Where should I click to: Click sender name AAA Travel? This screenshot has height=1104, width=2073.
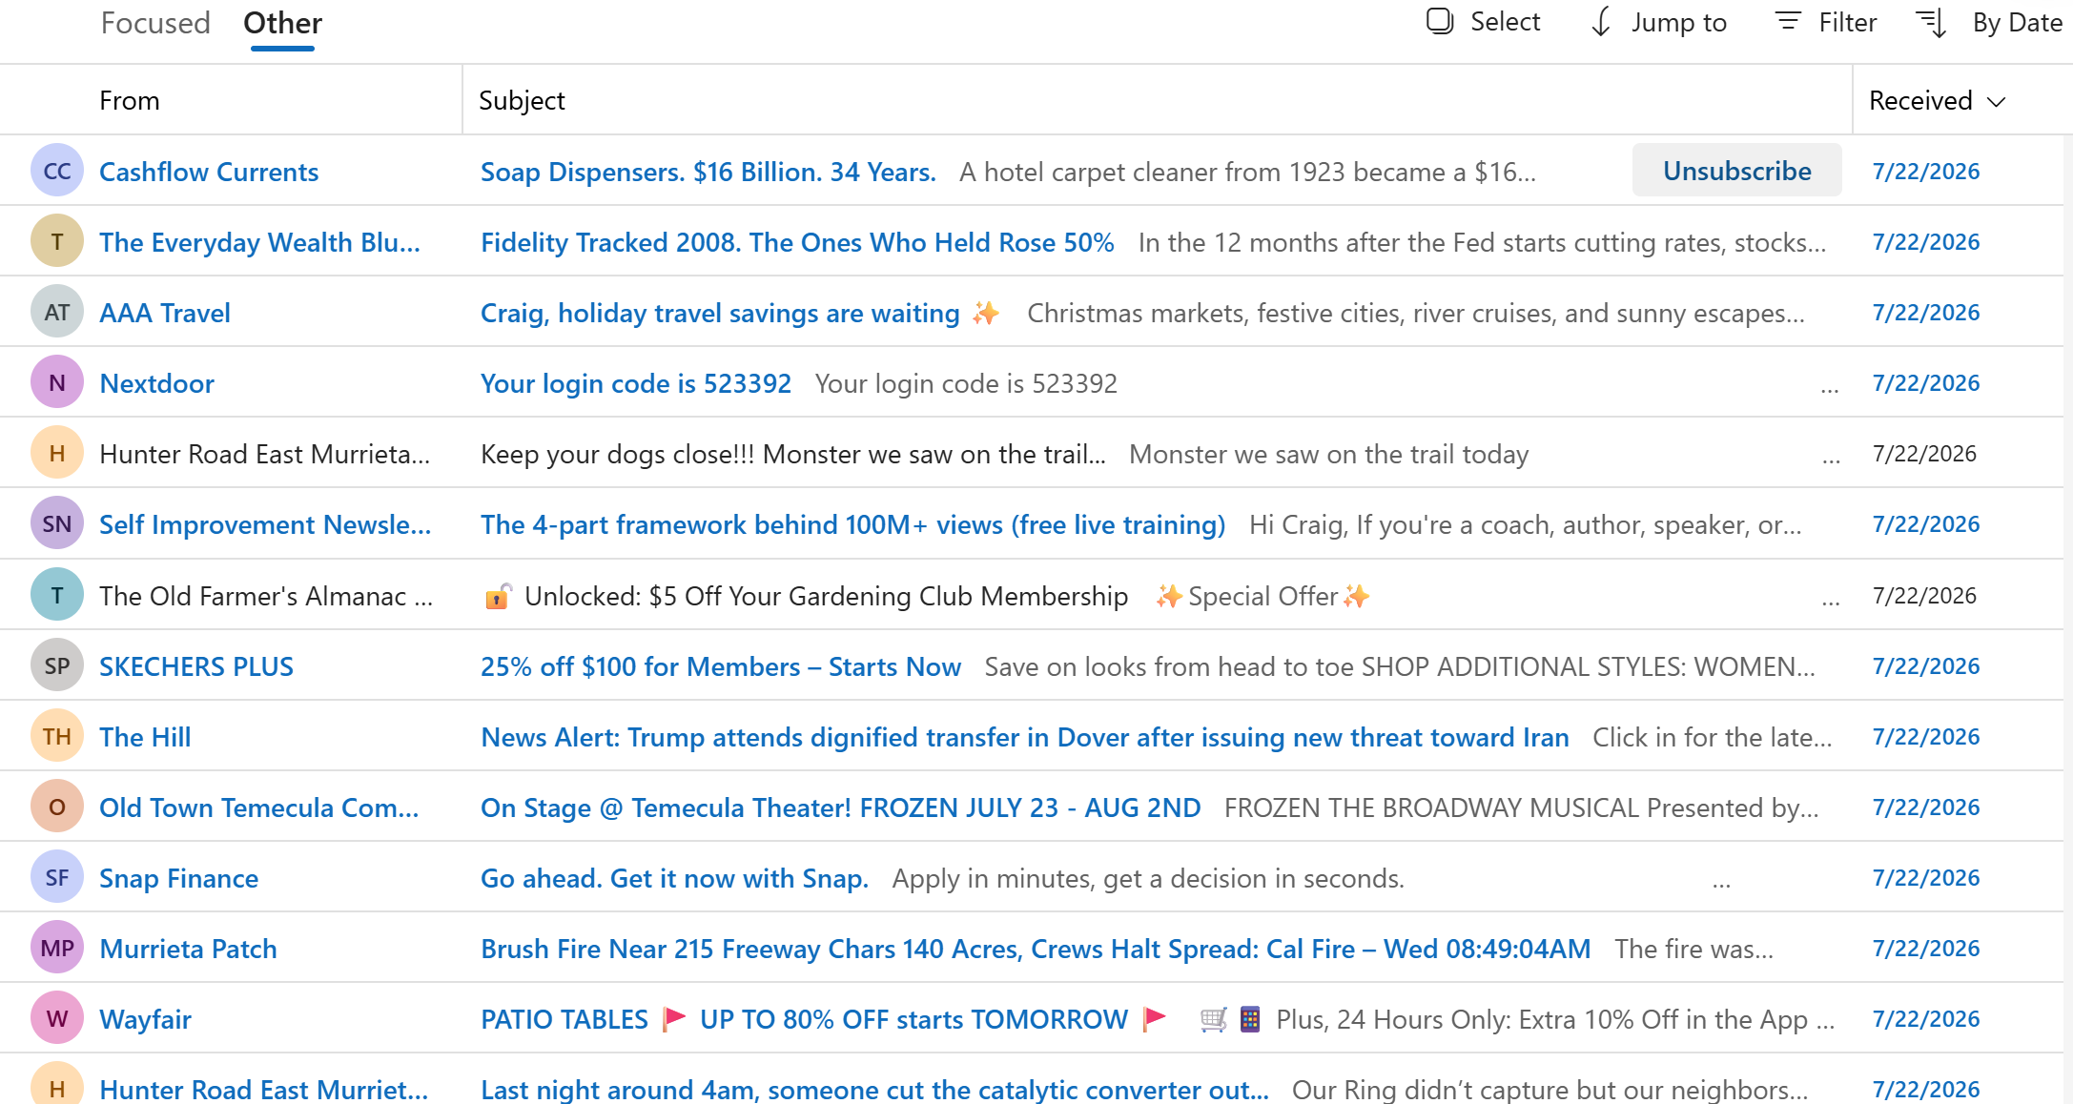165,313
